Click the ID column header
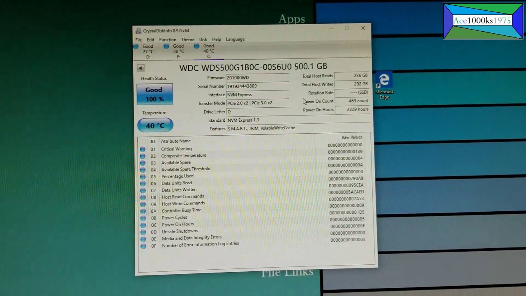 pos(153,141)
